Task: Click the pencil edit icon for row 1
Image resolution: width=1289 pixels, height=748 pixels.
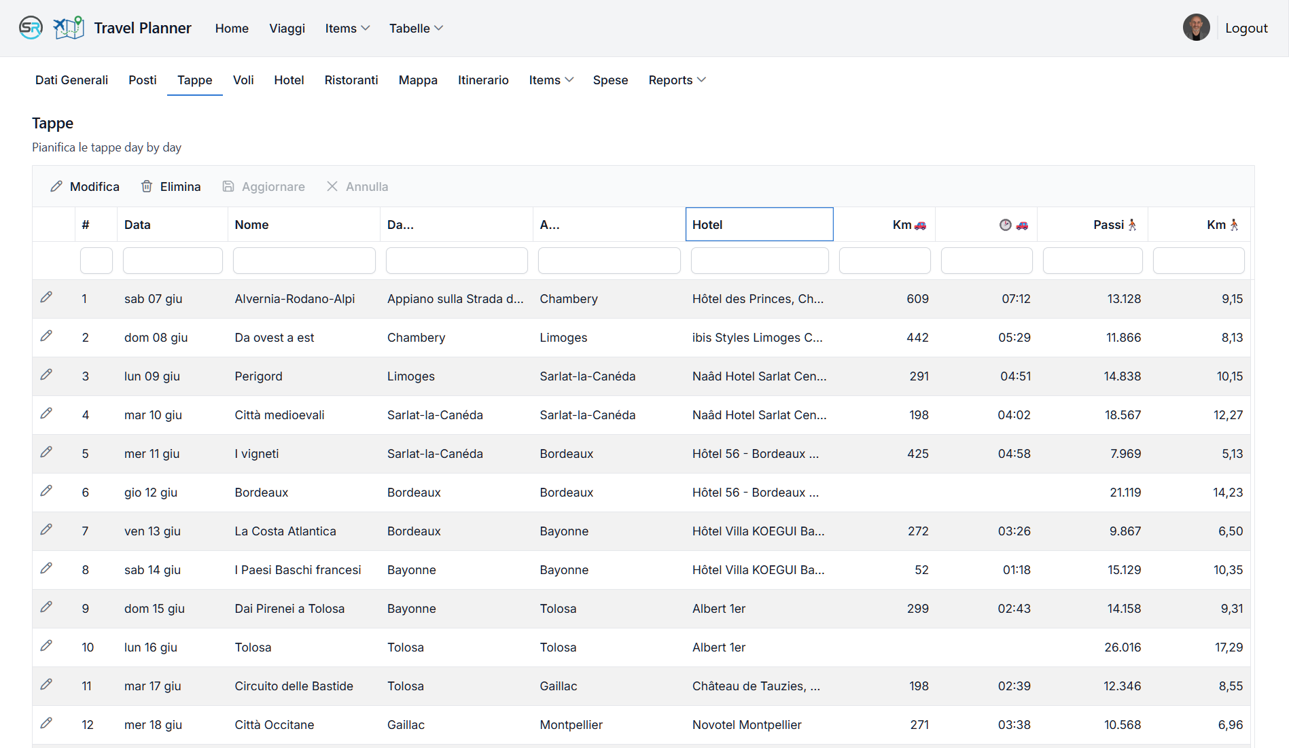Action: [x=46, y=298]
